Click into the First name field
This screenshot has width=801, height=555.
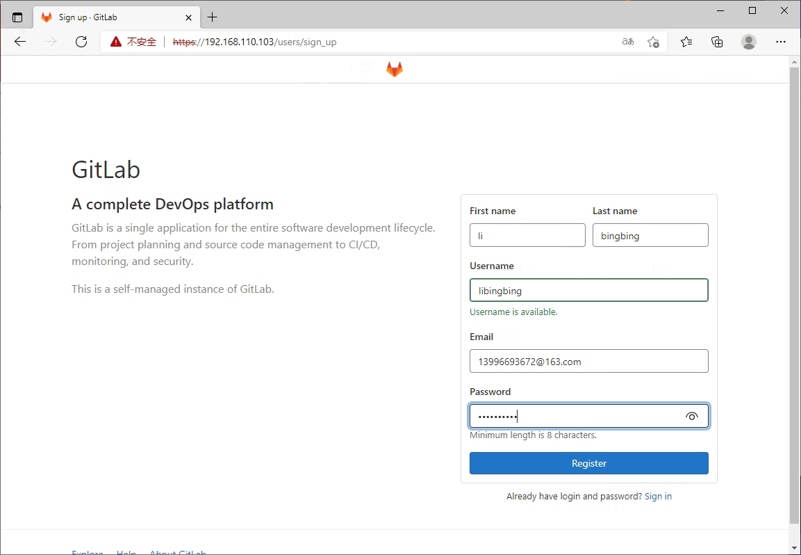pos(527,235)
